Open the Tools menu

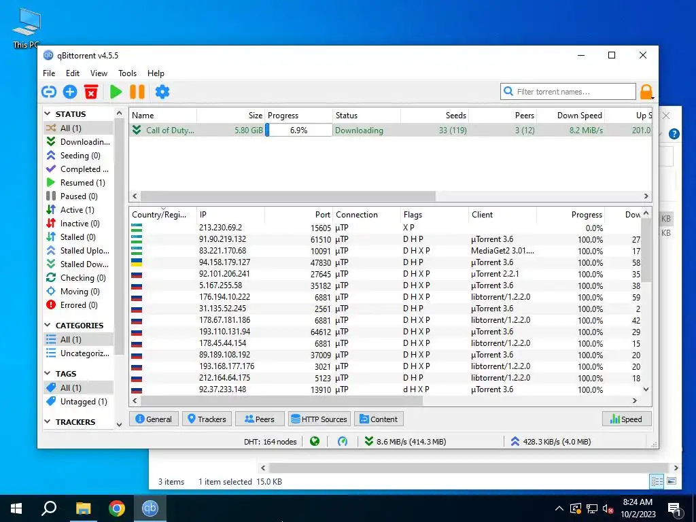(127, 73)
